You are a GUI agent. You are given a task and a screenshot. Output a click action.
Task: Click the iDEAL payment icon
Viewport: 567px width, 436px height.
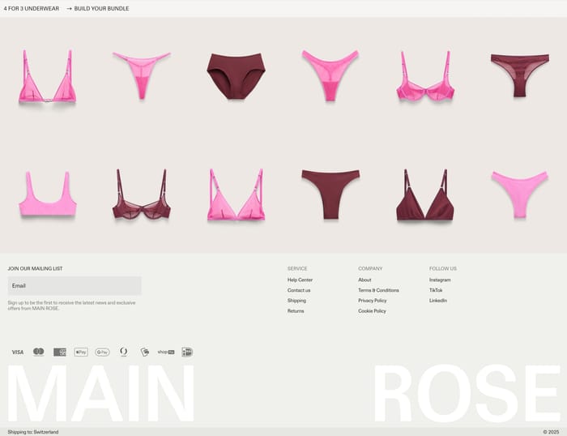[187, 352]
